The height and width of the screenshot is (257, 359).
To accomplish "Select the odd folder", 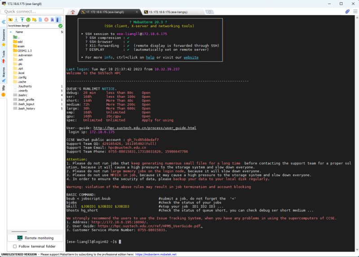I will coord(18,42).
